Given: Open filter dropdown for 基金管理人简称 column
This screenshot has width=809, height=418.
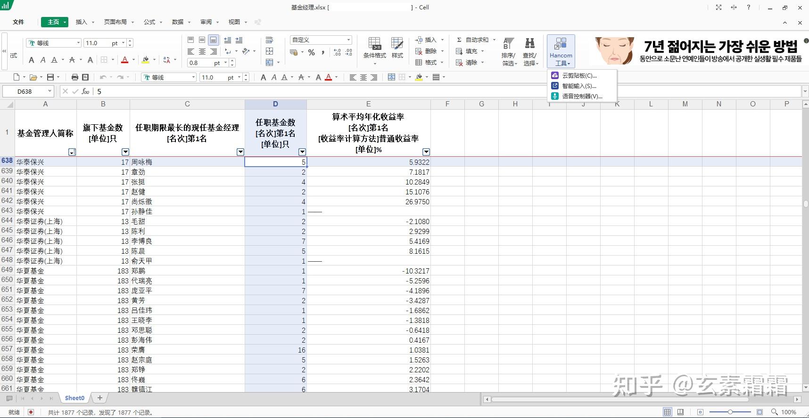Looking at the screenshot, I should click(x=72, y=152).
